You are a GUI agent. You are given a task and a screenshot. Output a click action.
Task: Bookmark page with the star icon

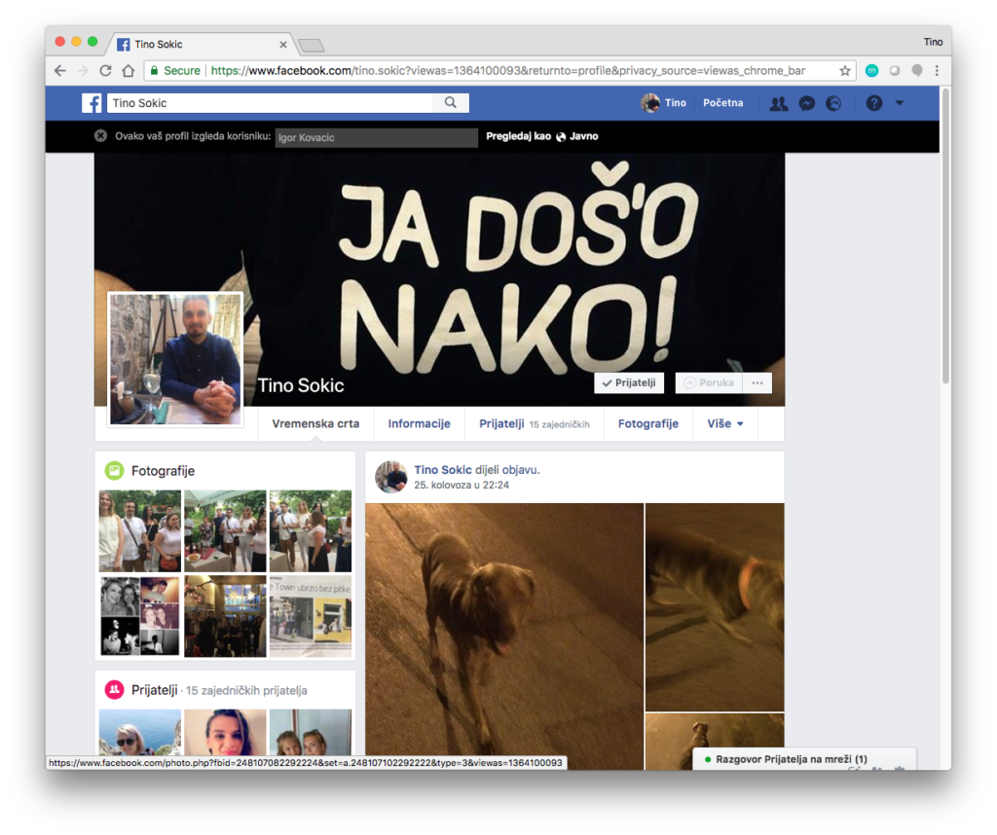click(844, 71)
